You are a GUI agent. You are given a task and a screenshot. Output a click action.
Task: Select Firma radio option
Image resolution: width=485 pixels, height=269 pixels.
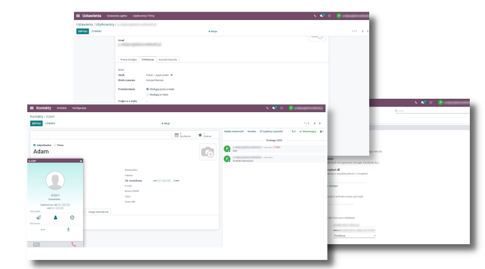(x=55, y=145)
